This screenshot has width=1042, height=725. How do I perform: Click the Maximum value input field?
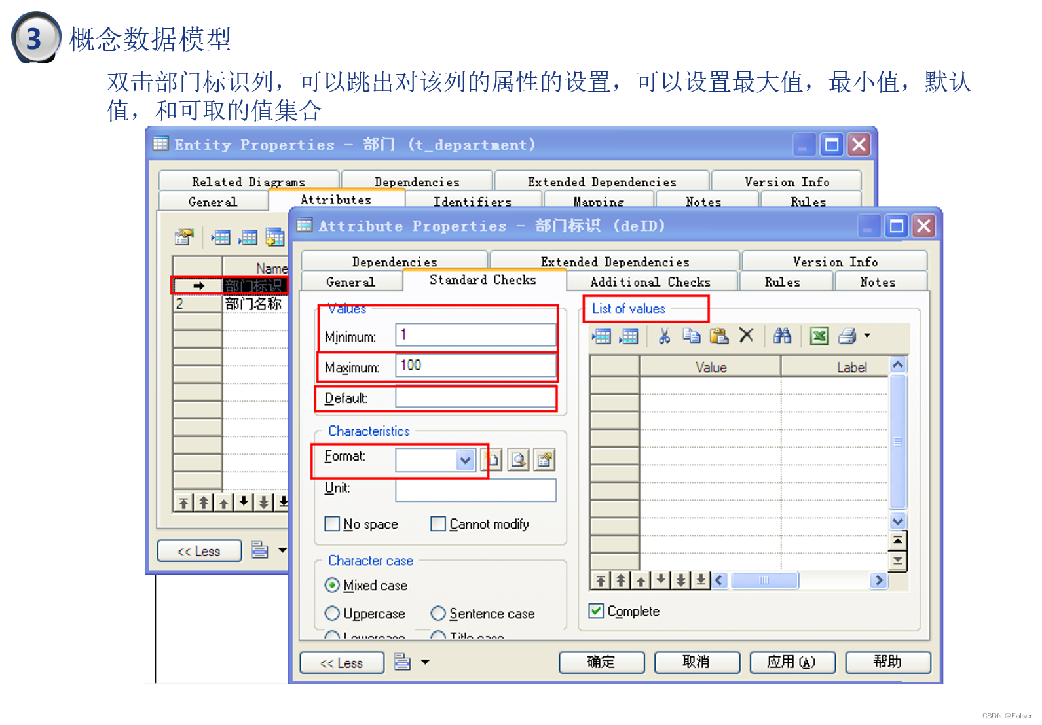click(x=475, y=366)
